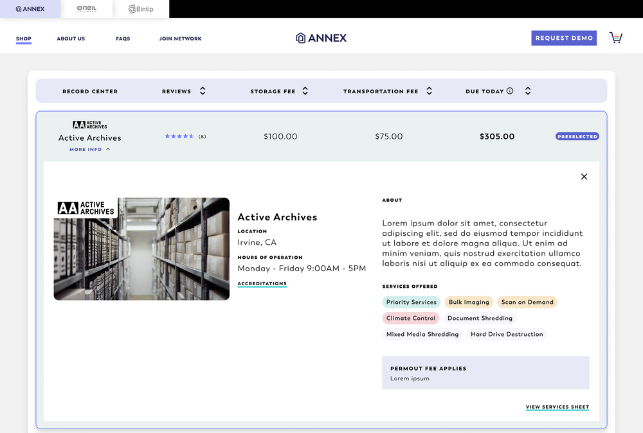The height and width of the screenshot is (433, 643).
Task: Click the archive shelves photo thumbnail
Action: (141, 249)
